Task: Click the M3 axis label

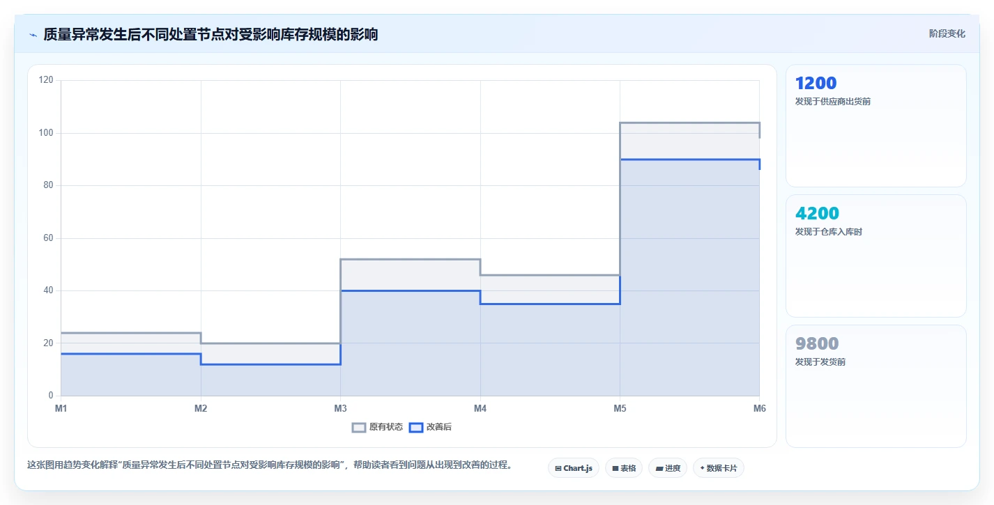Action: [340, 409]
